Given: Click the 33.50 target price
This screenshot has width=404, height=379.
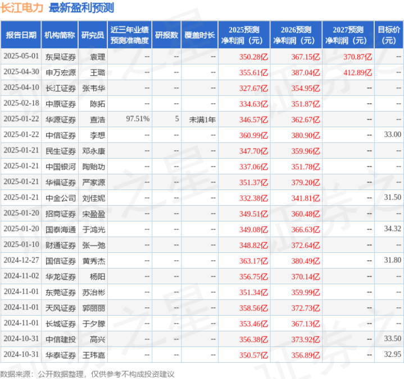Looking at the screenshot, I should pyautogui.click(x=392, y=339).
